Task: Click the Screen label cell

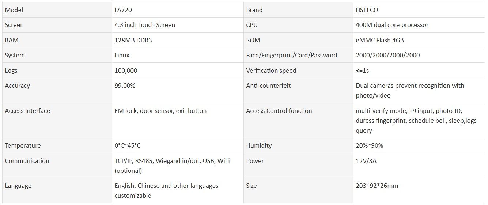Action: tap(14, 25)
